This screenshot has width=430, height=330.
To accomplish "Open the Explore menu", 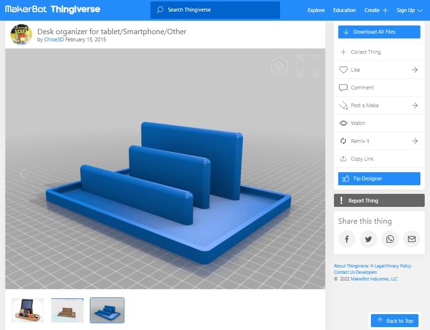I will coord(316,10).
